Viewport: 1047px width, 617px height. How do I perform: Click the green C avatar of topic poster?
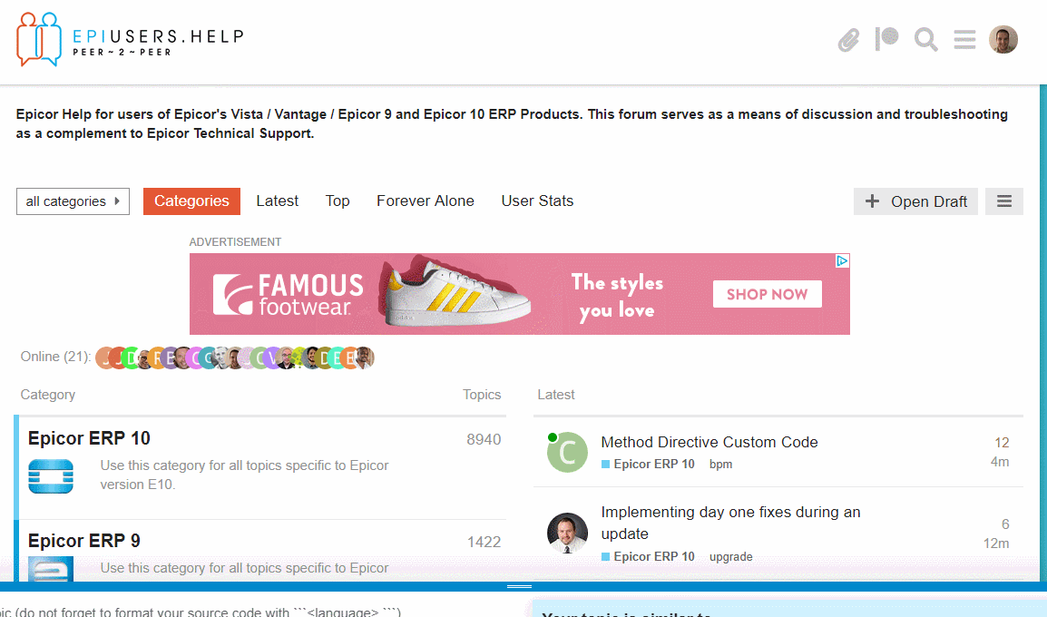[x=567, y=452]
